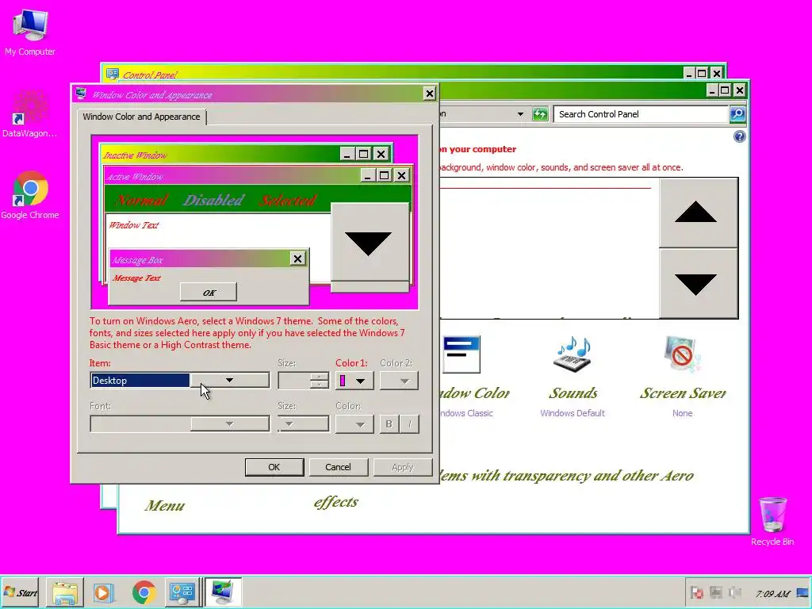812x609 pixels.
Task: Open the Recycle Bin icon
Action: coord(772,520)
